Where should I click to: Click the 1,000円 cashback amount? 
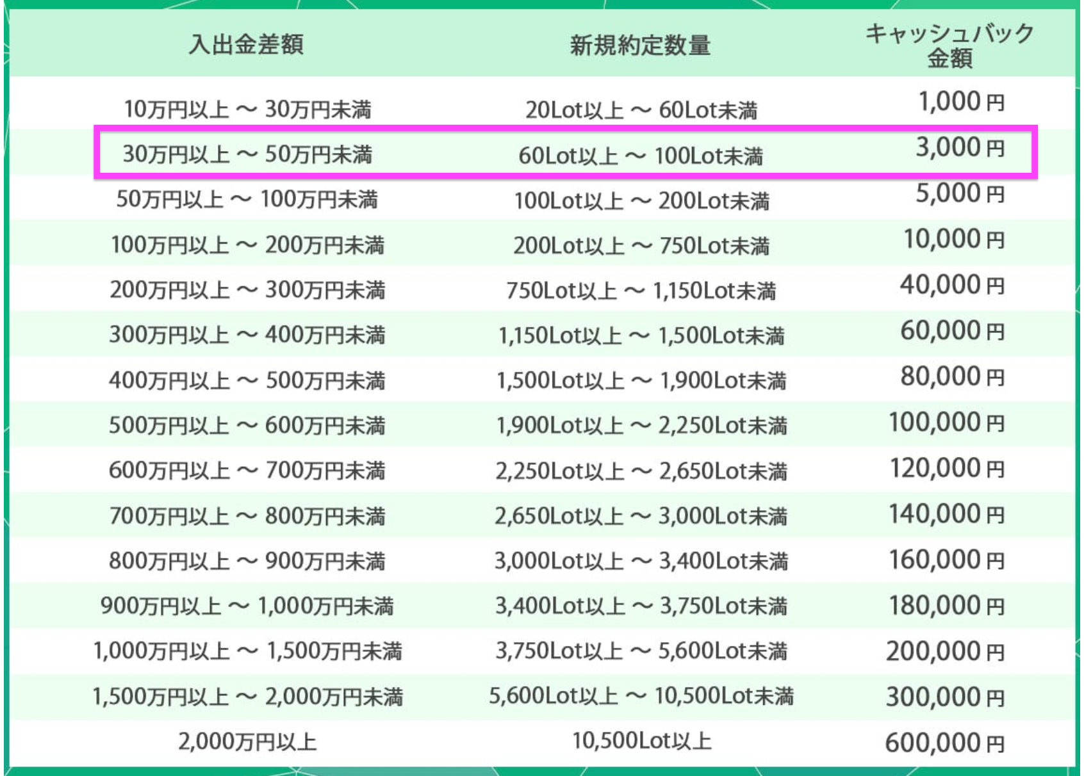click(961, 102)
